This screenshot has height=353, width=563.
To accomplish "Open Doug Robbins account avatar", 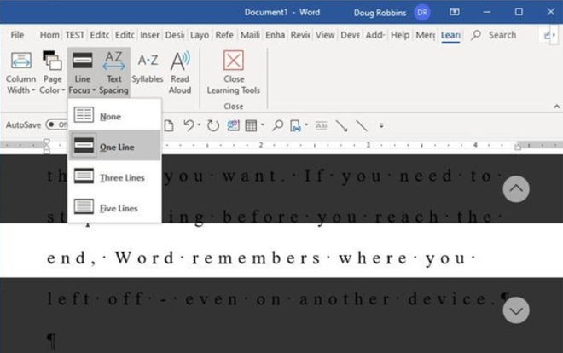I will (x=422, y=13).
